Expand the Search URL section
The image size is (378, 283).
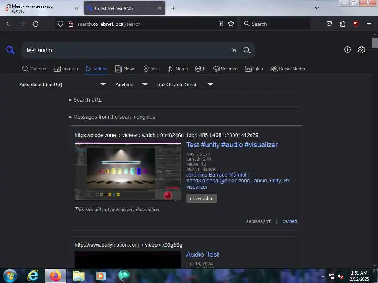coord(85,100)
